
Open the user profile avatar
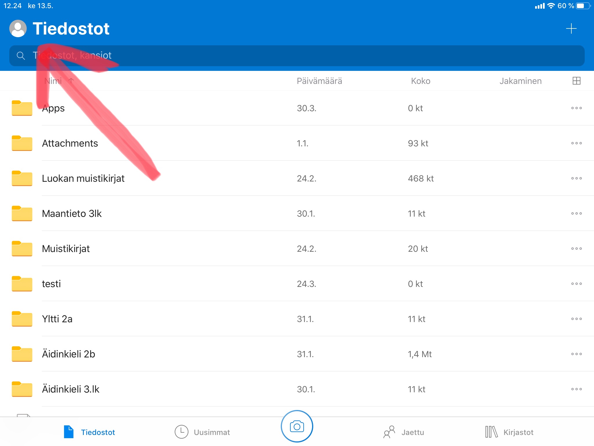(x=18, y=28)
